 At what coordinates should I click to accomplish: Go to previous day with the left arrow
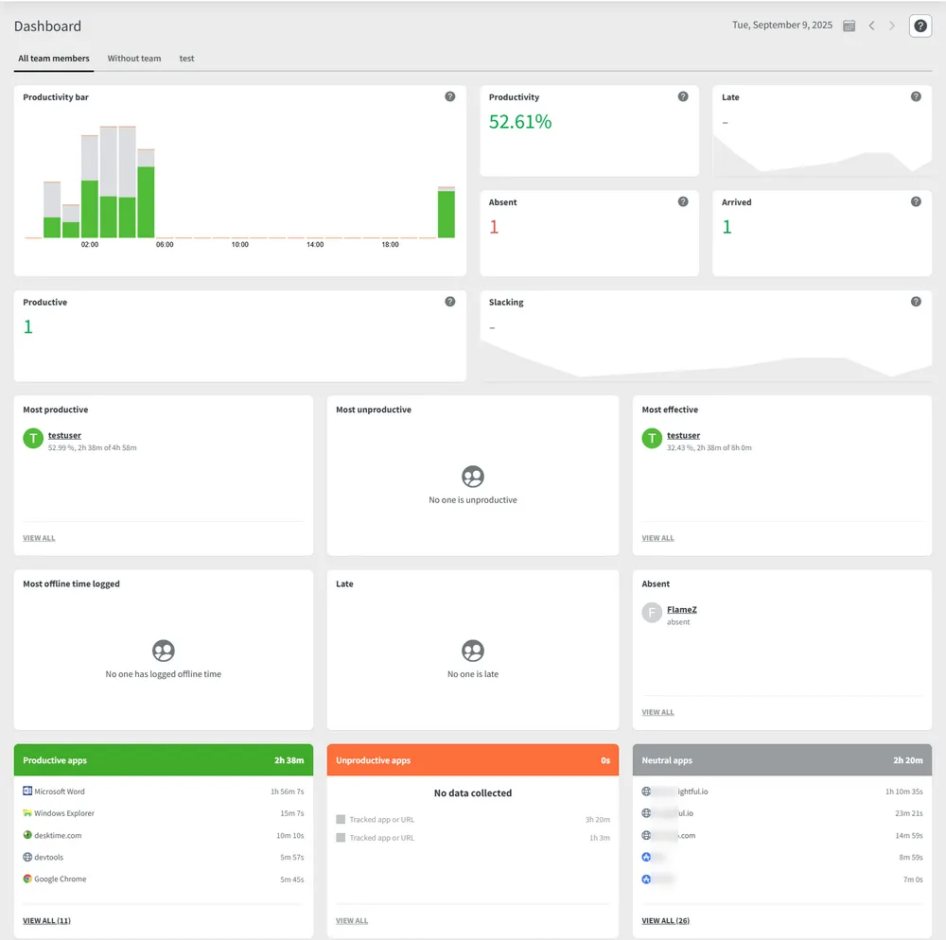pos(871,26)
